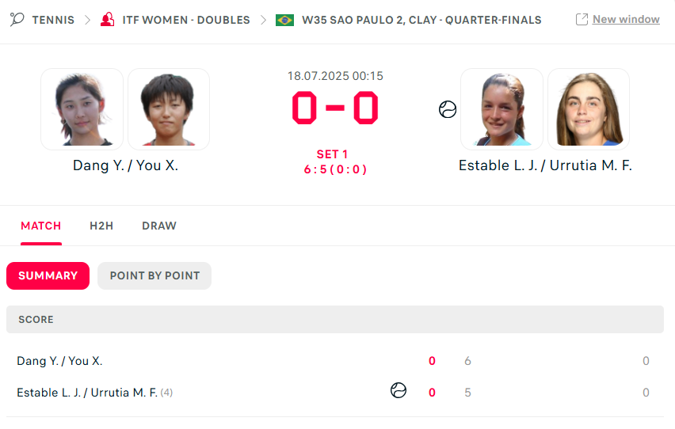Open You X. player photo
Image resolution: width=675 pixels, height=429 pixels.
click(x=169, y=108)
